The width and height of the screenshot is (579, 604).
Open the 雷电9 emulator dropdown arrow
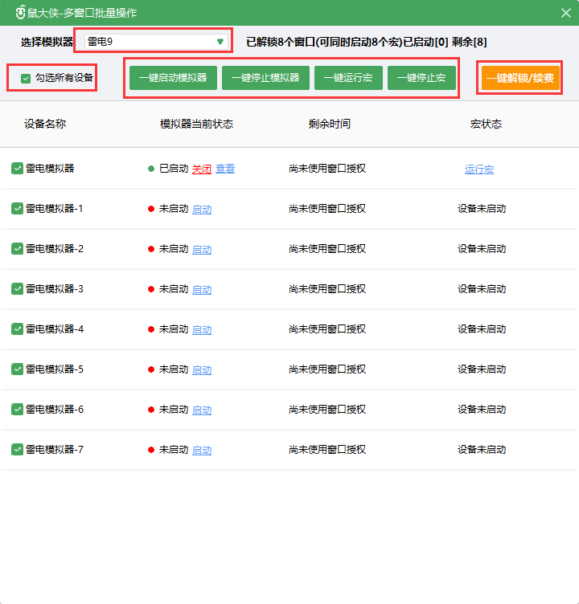point(220,41)
